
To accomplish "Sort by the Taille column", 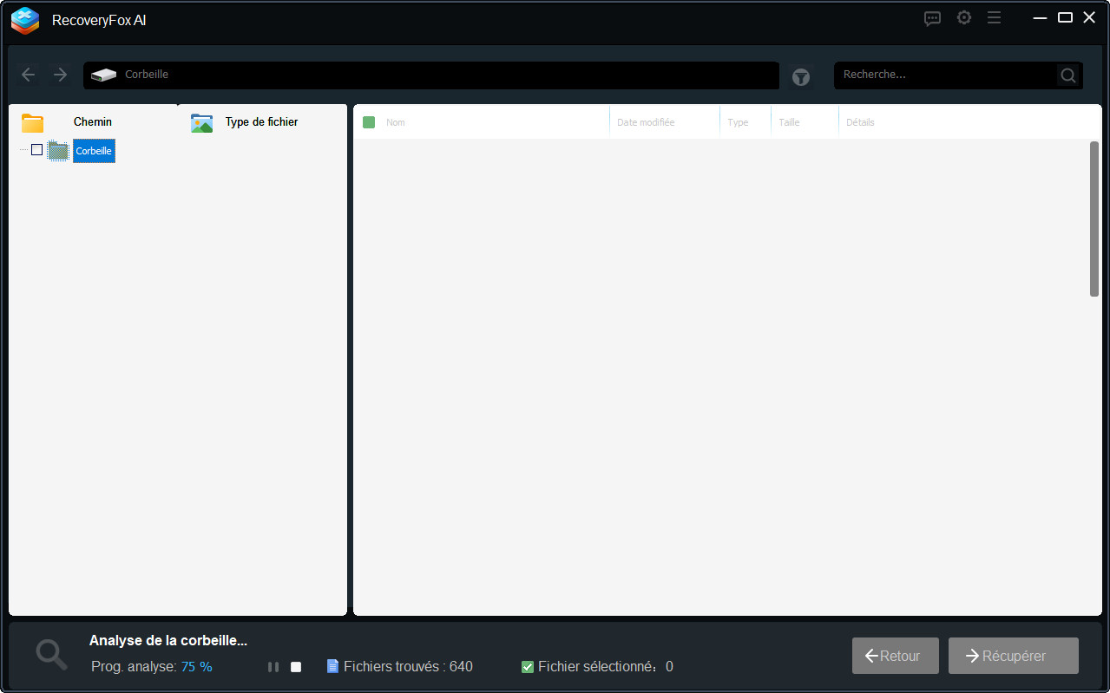I will 789,122.
